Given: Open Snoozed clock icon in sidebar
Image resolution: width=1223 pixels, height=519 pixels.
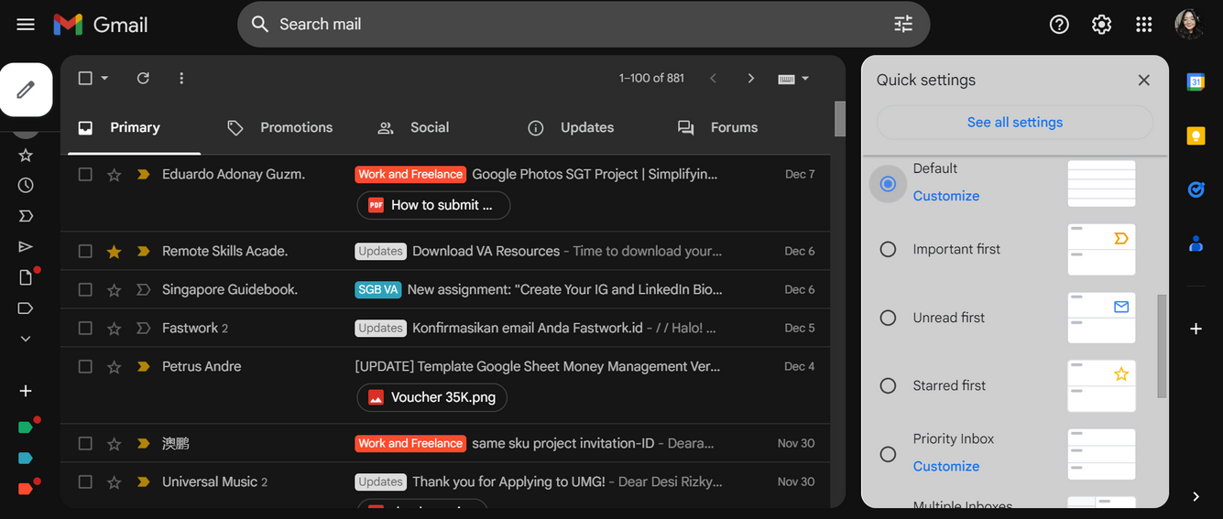Looking at the screenshot, I should [x=26, y=186].
